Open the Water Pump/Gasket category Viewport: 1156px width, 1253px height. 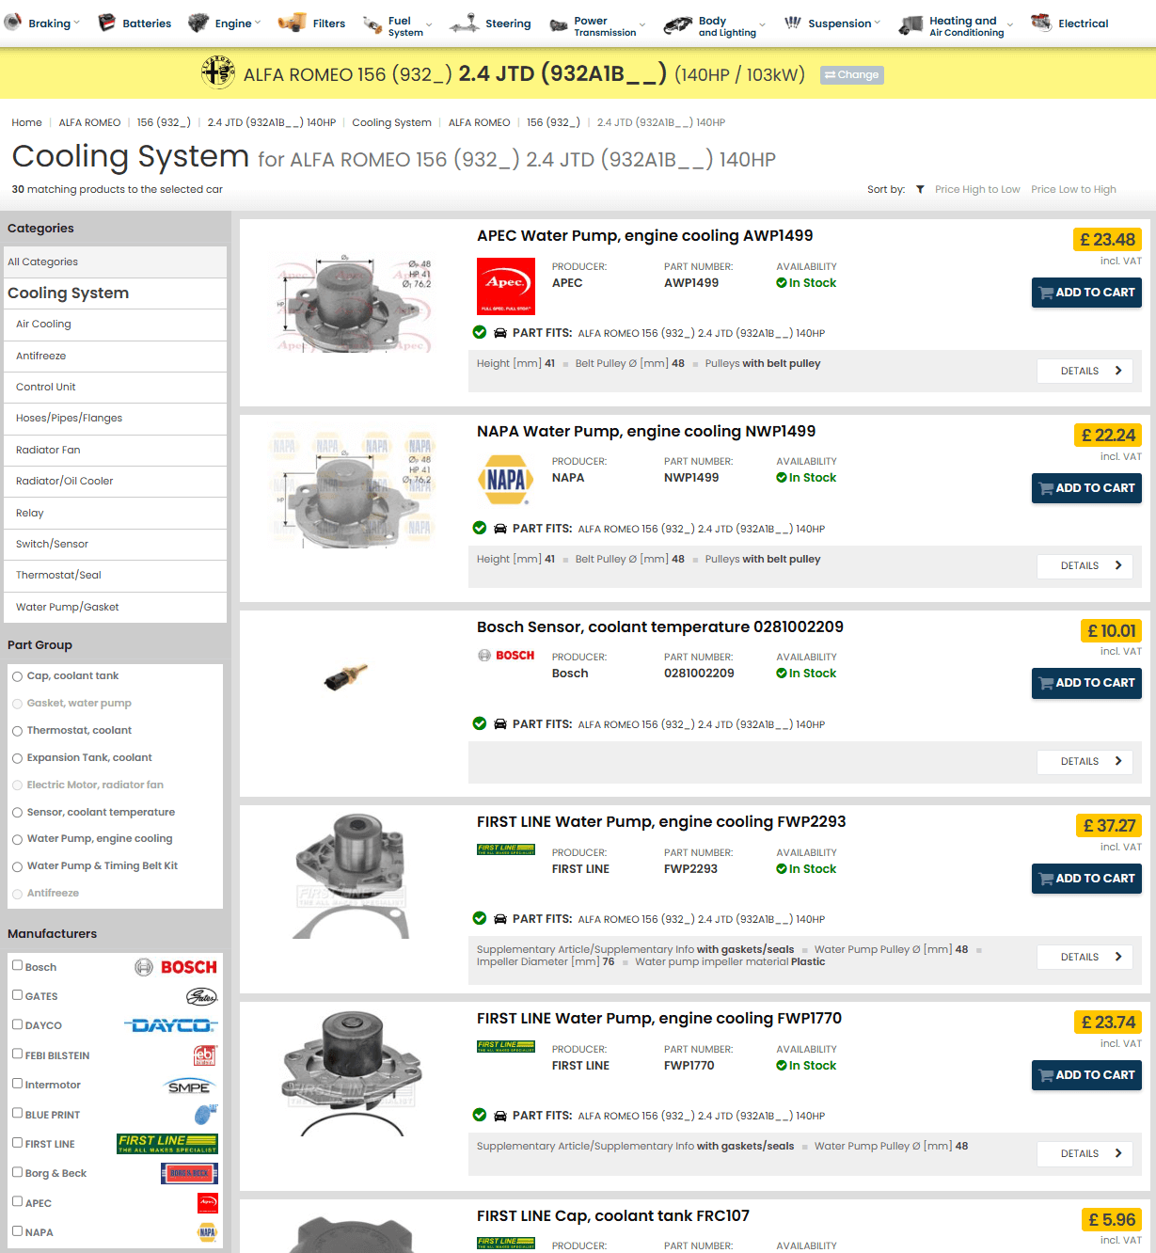click(x=116, y=608)
